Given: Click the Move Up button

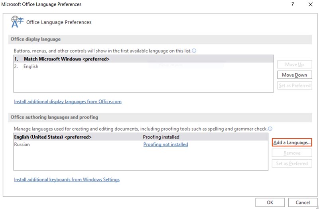Looking at the screenshot, I should pyautogui.click(x=294, y=64).
